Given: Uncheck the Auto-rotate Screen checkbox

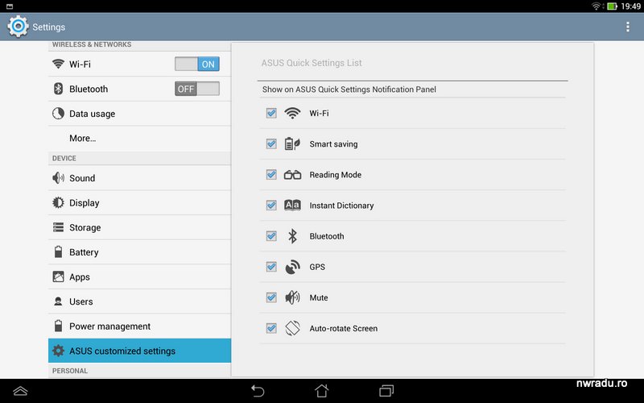Looking at the screenshot, I should [x=271, y=328].
